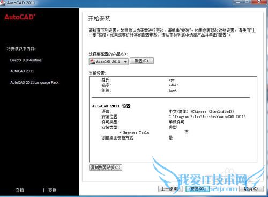The width and height of the screenshot is (268, 197).
Task: Click the 复制到剪贴板(P) button
Action: coord(106,167)
